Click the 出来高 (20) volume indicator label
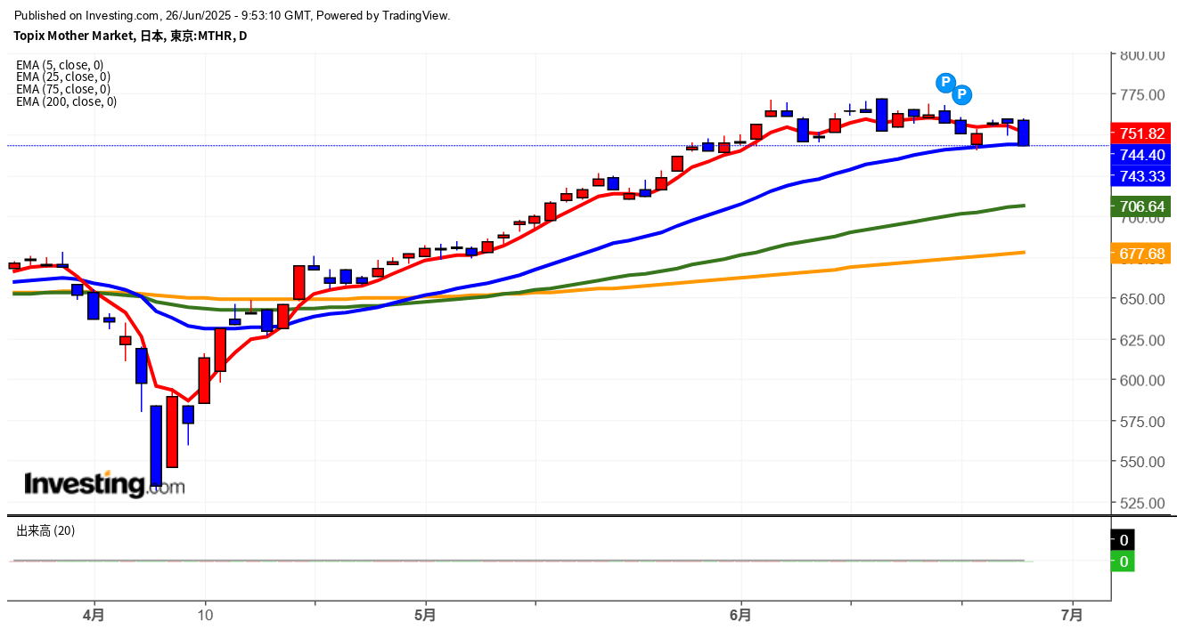Viewport: 1177px width, 630px height. click(45, 530)
